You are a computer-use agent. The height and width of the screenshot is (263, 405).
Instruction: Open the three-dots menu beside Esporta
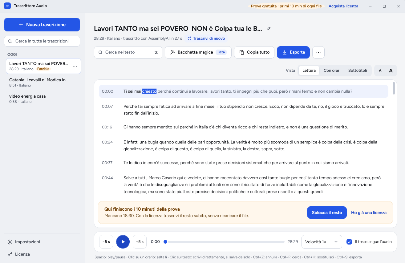click(x=318, y=52)
